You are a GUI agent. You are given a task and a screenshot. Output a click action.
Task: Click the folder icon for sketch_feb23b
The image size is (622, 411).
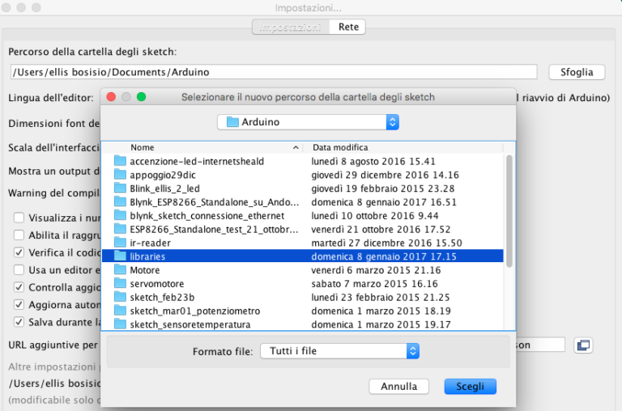coord(120,298)
